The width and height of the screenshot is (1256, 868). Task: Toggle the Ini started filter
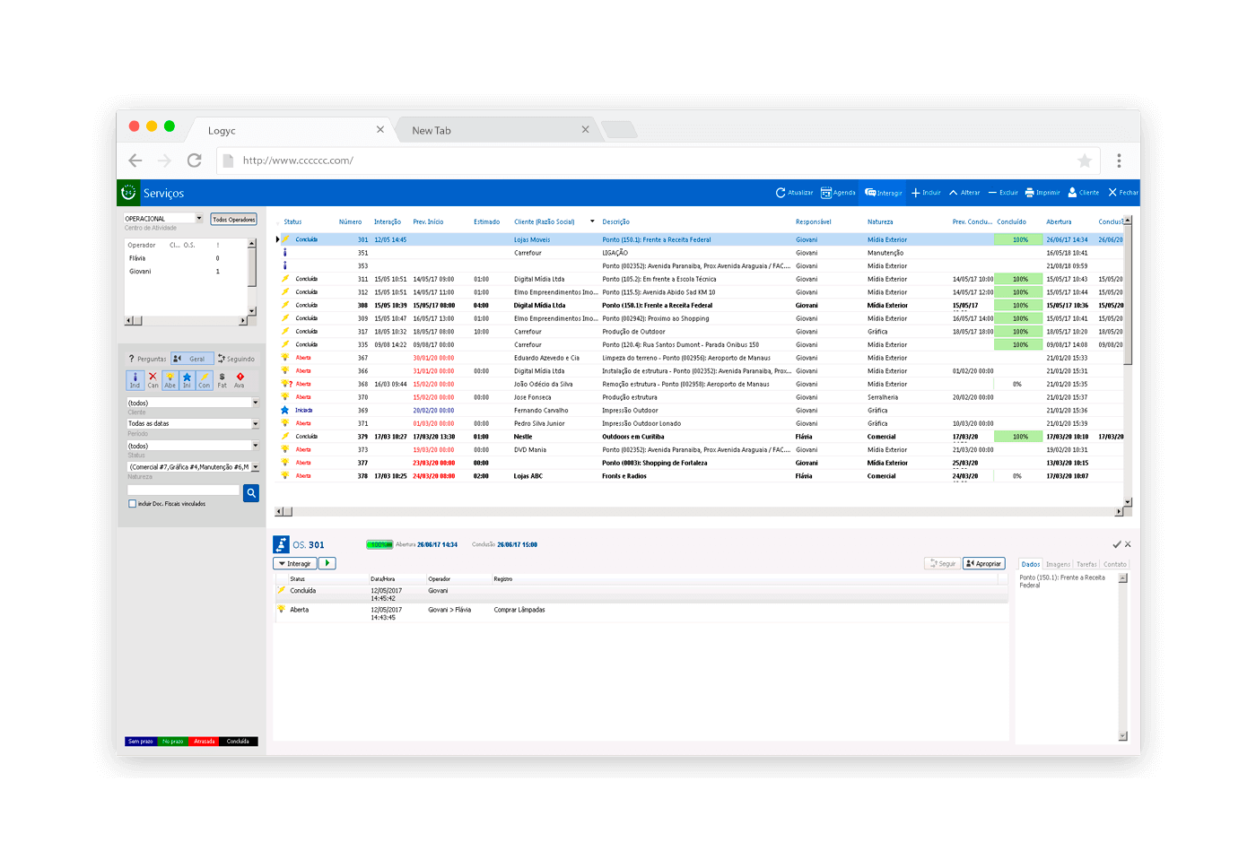[187, 380]
